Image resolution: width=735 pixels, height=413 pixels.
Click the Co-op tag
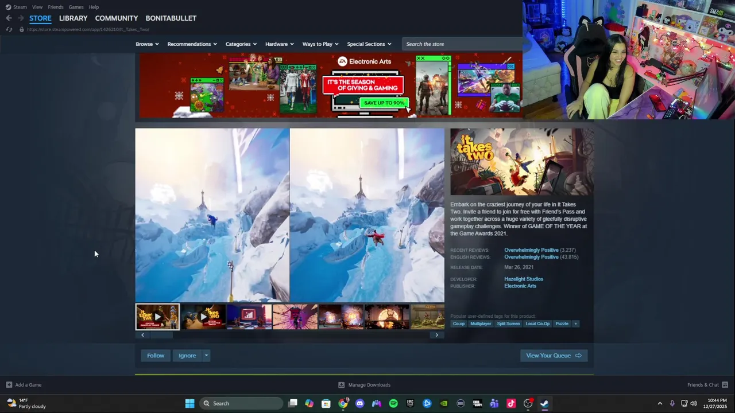pos(459,324)
